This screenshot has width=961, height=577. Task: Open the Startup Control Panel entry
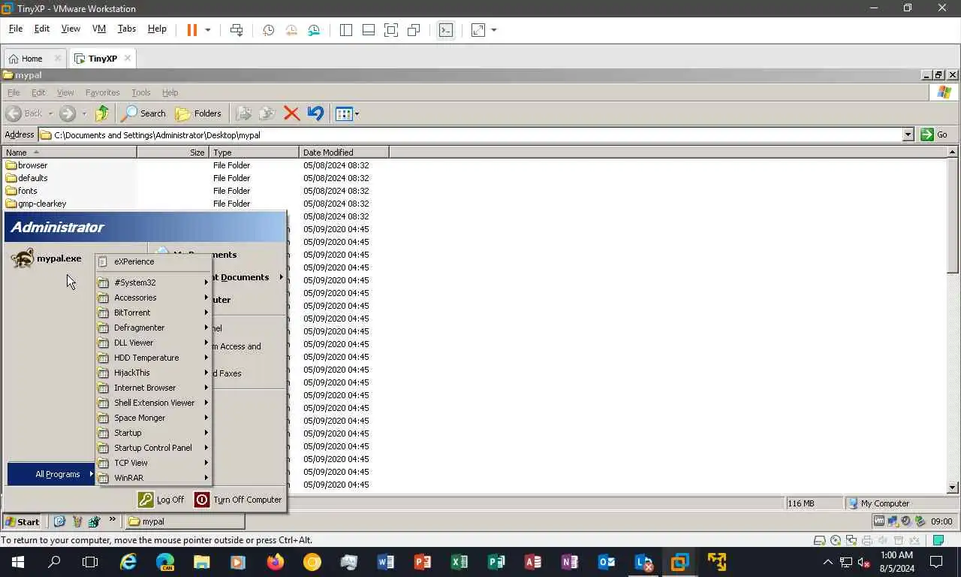[x=154, y=448]
